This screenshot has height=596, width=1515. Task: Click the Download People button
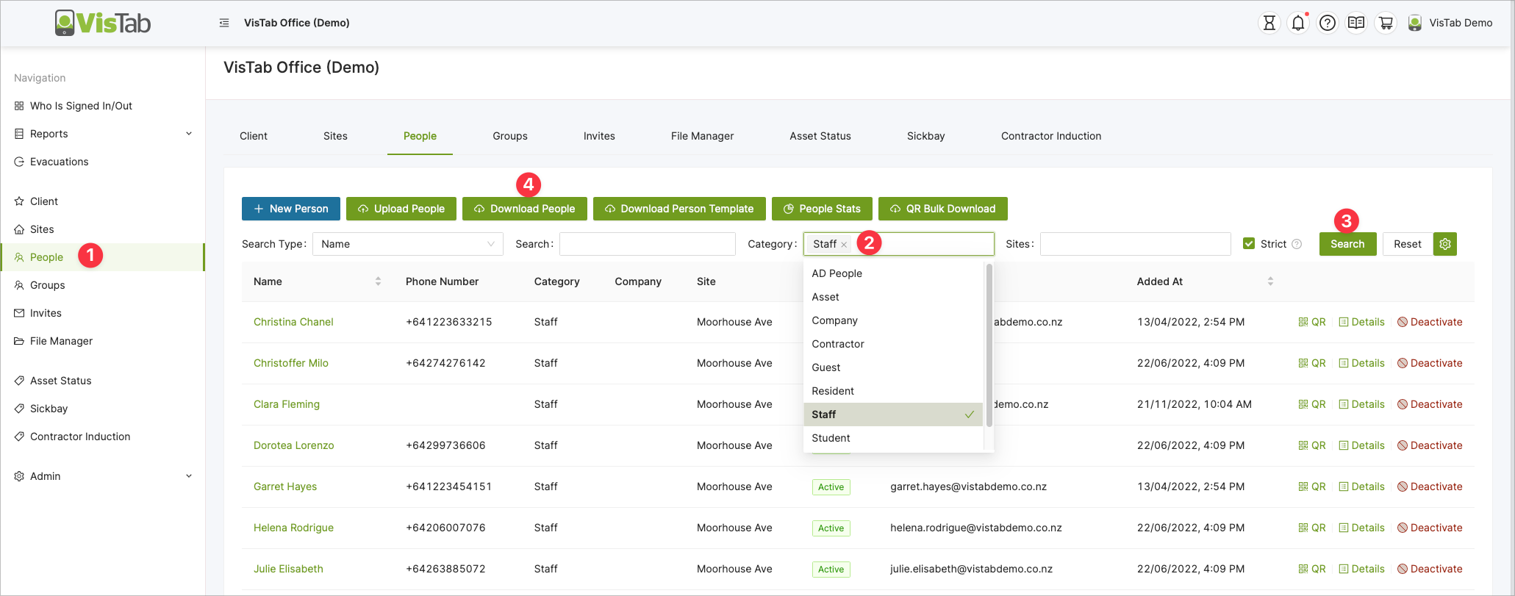[524, 209]
